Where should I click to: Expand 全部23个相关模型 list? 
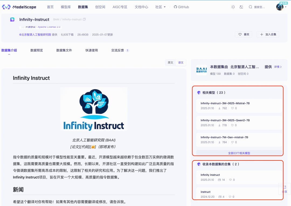tap(239, 153)
